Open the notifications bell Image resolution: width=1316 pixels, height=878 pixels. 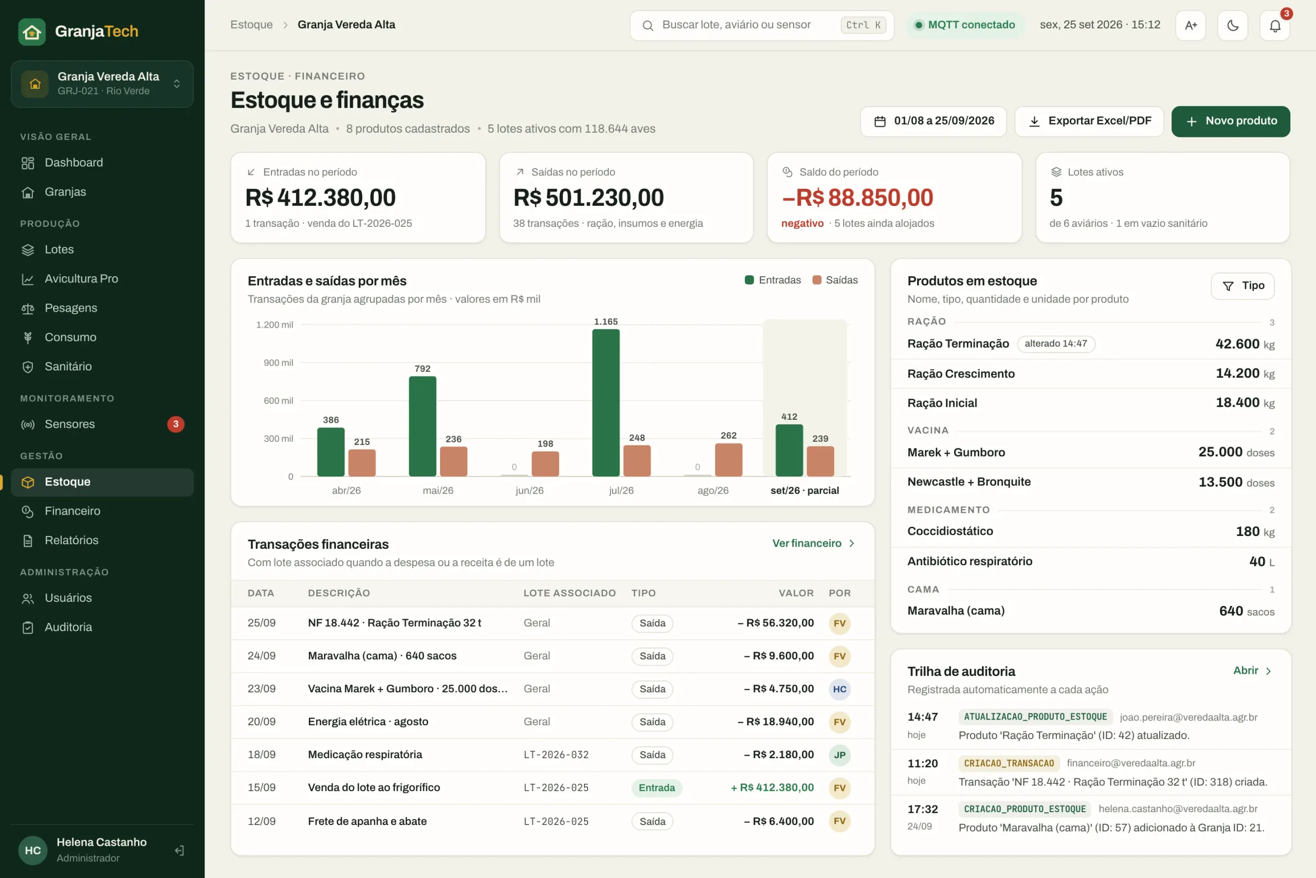(1274, 25)
